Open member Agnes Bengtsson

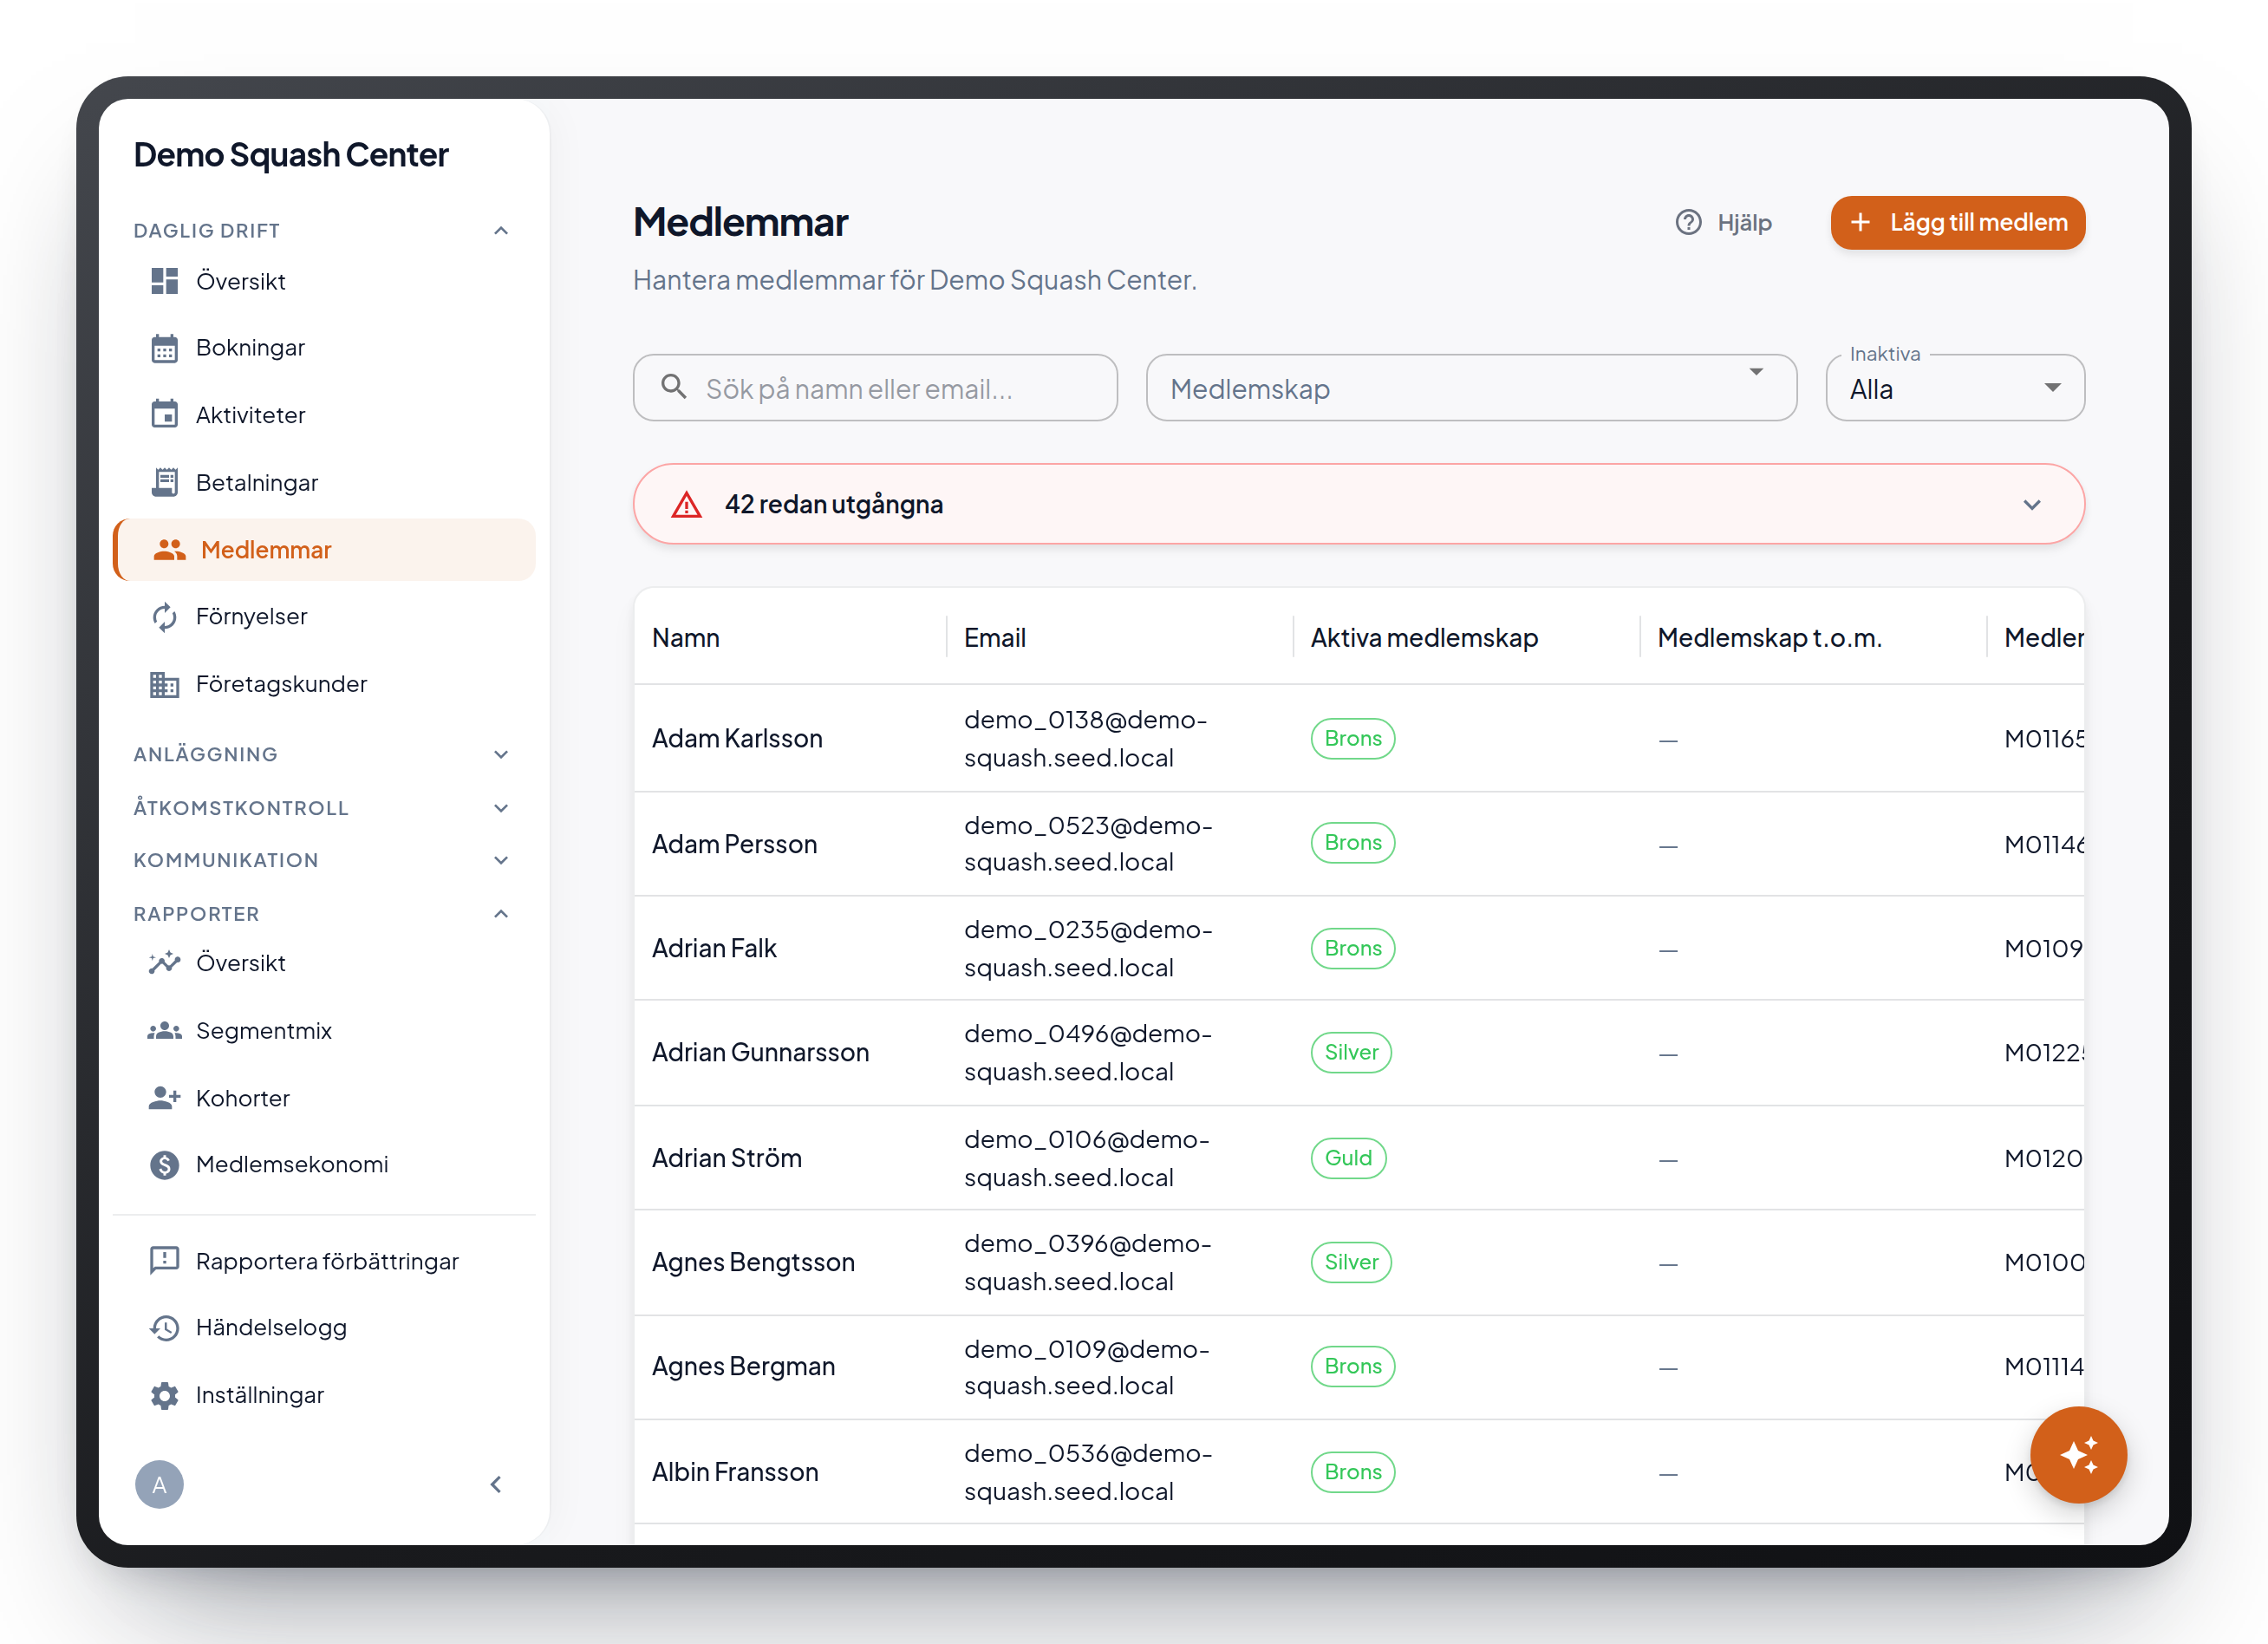pyautogui.click(x=753, y=1262)
